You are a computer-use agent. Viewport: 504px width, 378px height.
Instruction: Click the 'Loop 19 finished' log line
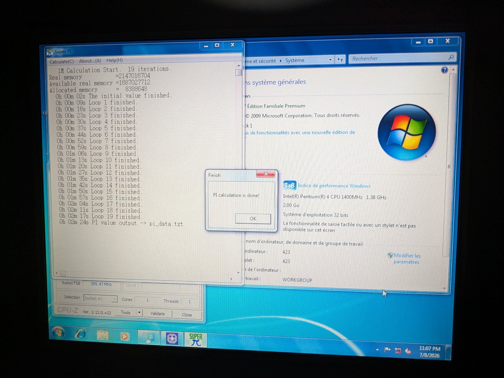(100, 216)
